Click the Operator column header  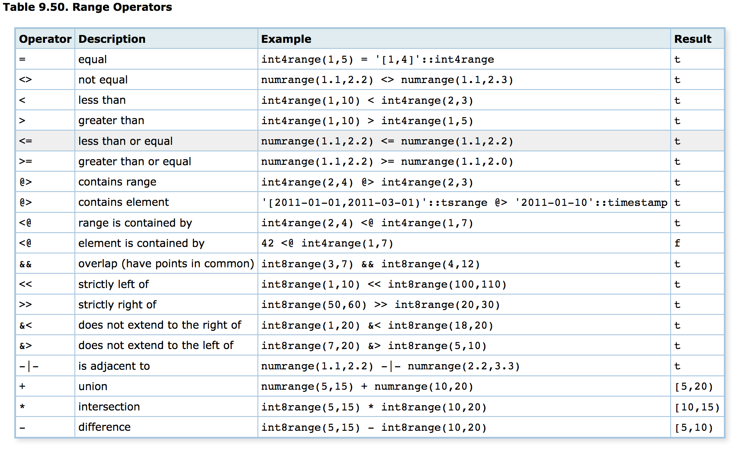coord(45,39)
